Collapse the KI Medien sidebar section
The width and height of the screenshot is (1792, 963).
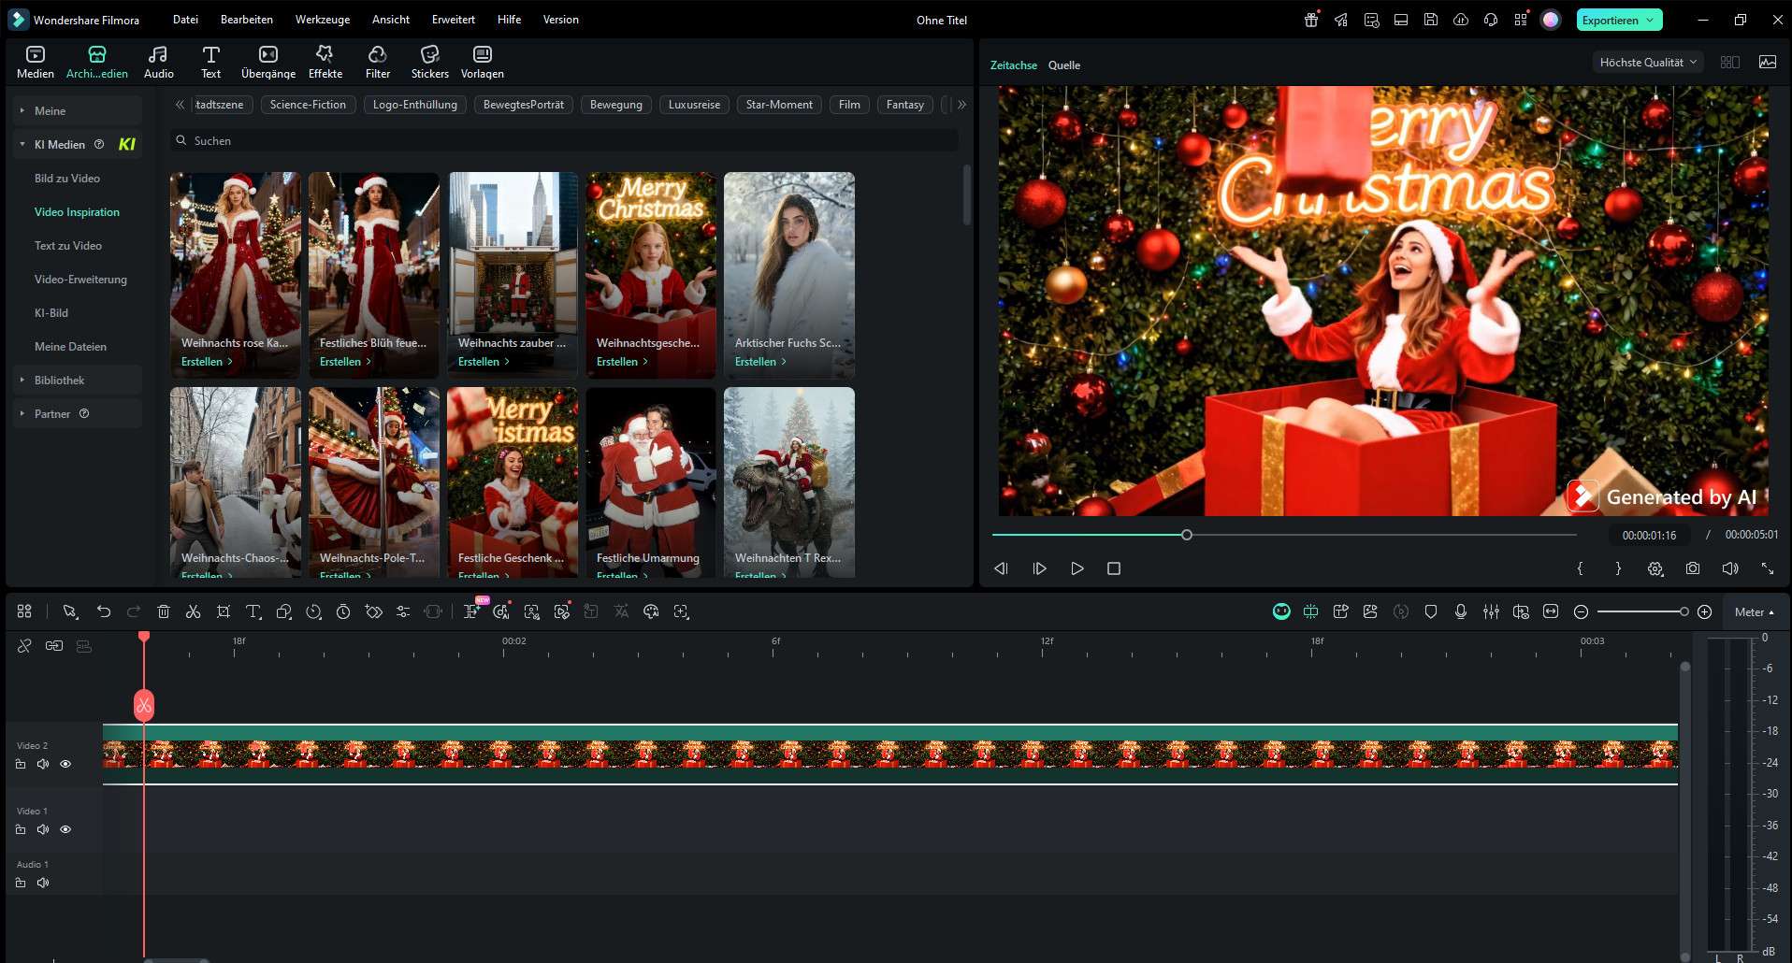click(x=22, y=144)
